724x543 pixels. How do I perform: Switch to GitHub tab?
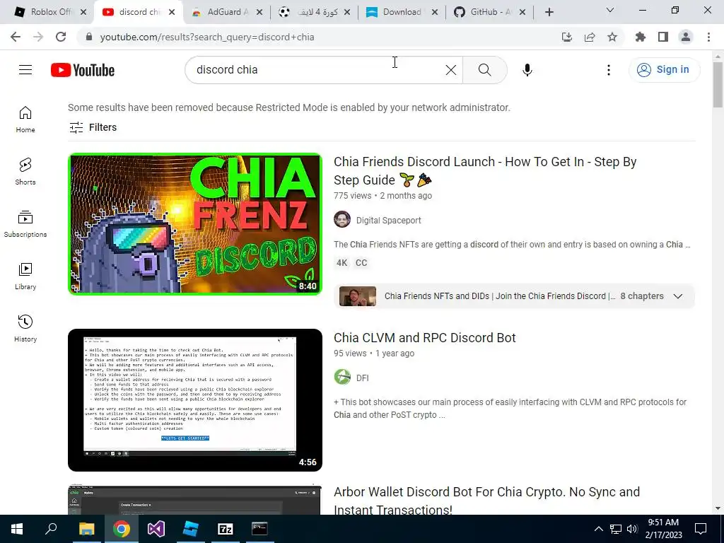pos(489,12)
